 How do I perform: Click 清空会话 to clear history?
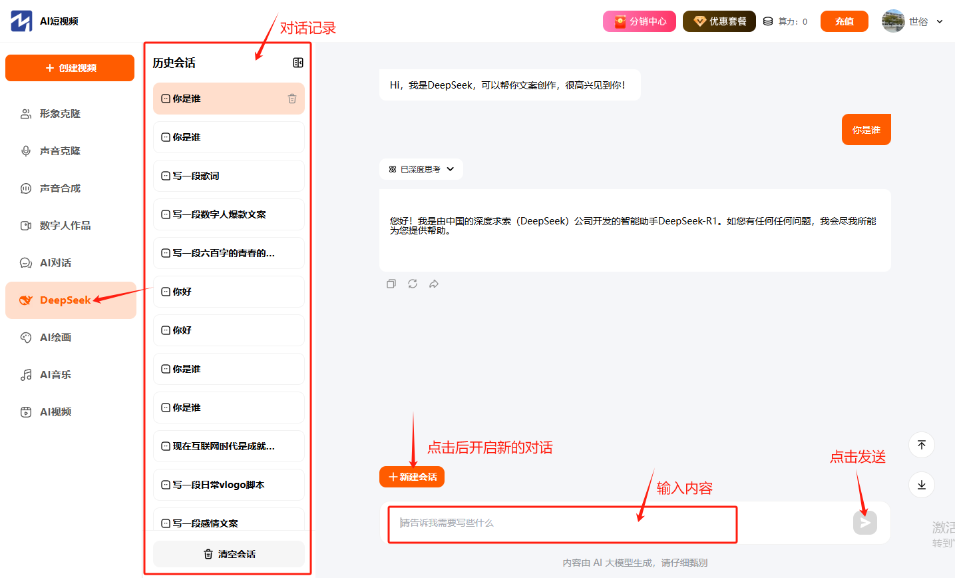pos(229,554)
